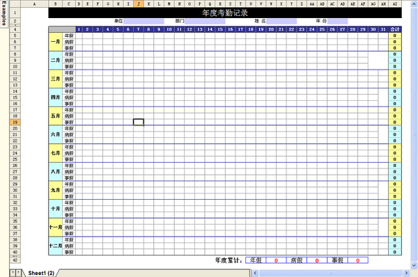Click the vertical scrollbar down arrow
Image resolution: width=418 pixels, height=277 pixels.
[x=414, y=265]
